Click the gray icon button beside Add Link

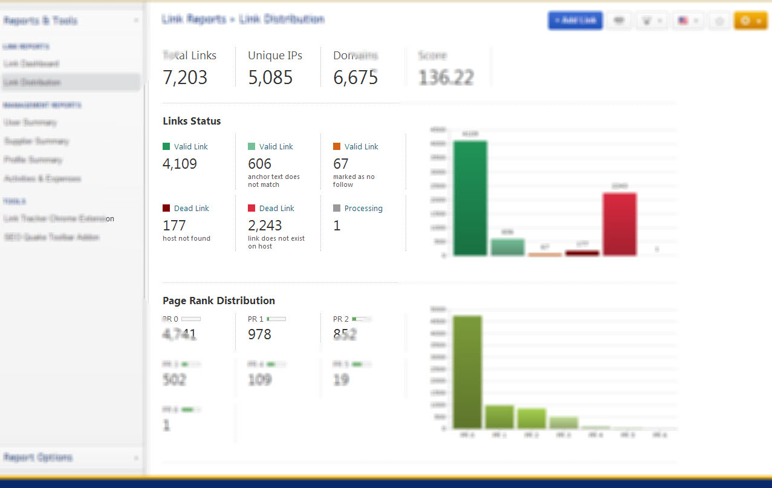(618, 21)
